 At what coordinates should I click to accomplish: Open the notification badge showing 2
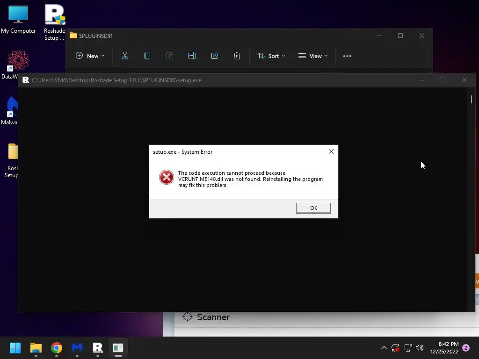[x=466, y=348]
